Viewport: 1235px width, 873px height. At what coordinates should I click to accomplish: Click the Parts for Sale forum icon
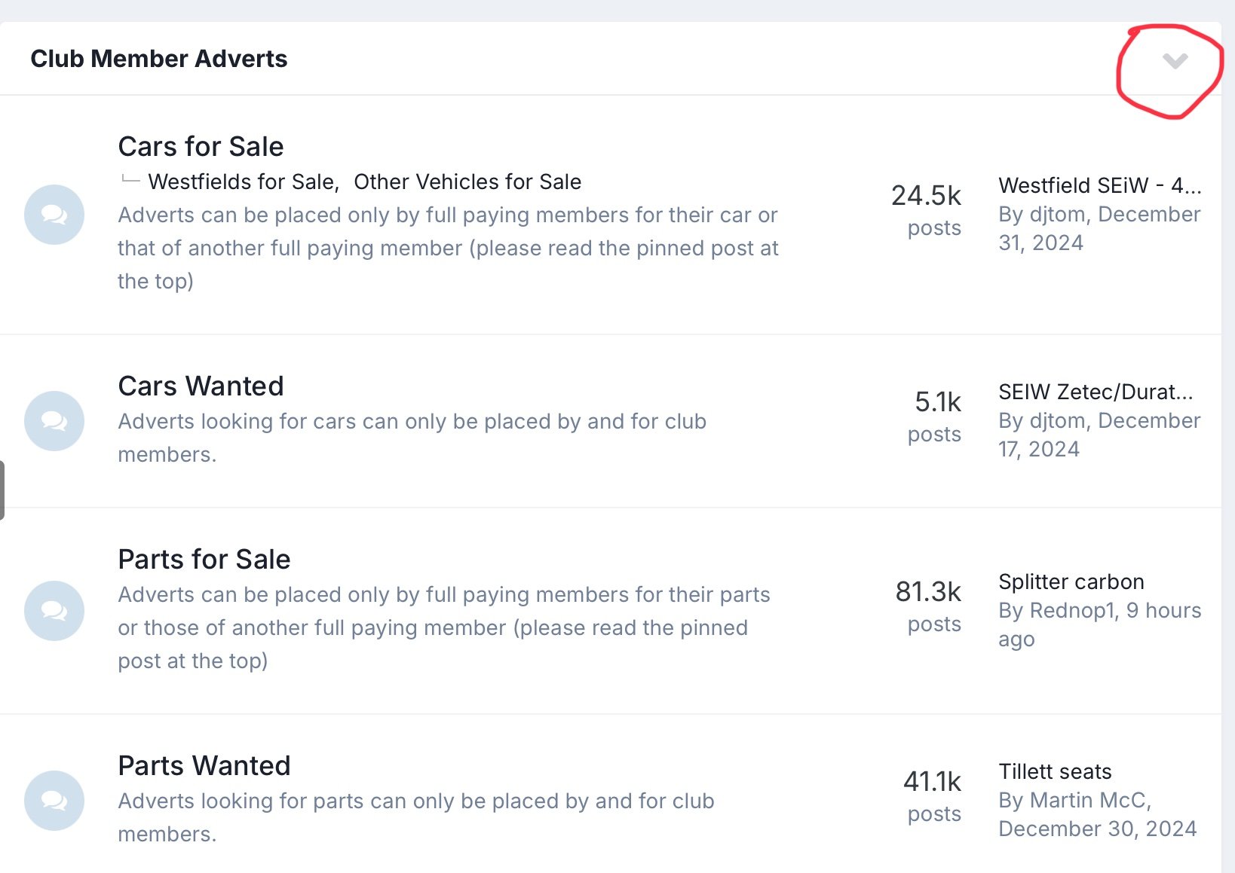(x=54, y=611)
